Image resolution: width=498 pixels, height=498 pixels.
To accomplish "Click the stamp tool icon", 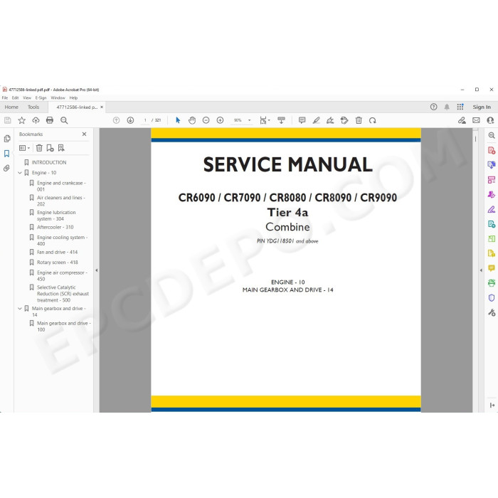I will (x=344, y=120).
